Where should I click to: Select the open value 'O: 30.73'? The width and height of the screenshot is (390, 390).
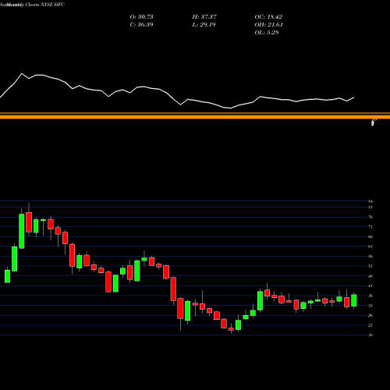click(141, 16)
